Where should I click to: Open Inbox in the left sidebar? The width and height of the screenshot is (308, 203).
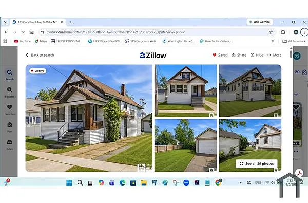click(9, 144)
